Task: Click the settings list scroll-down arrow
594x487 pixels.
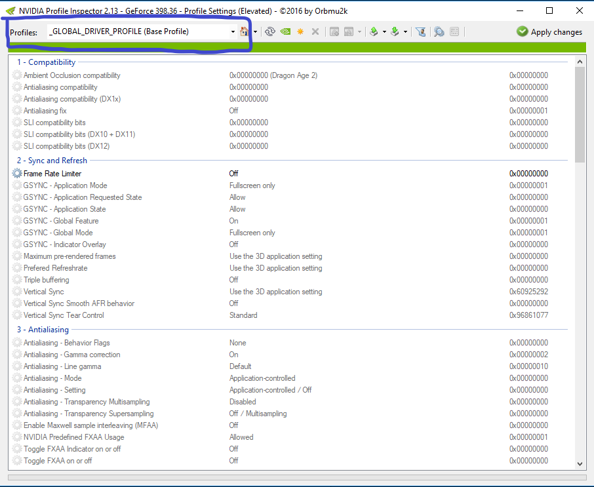Action: click(580, 463)
